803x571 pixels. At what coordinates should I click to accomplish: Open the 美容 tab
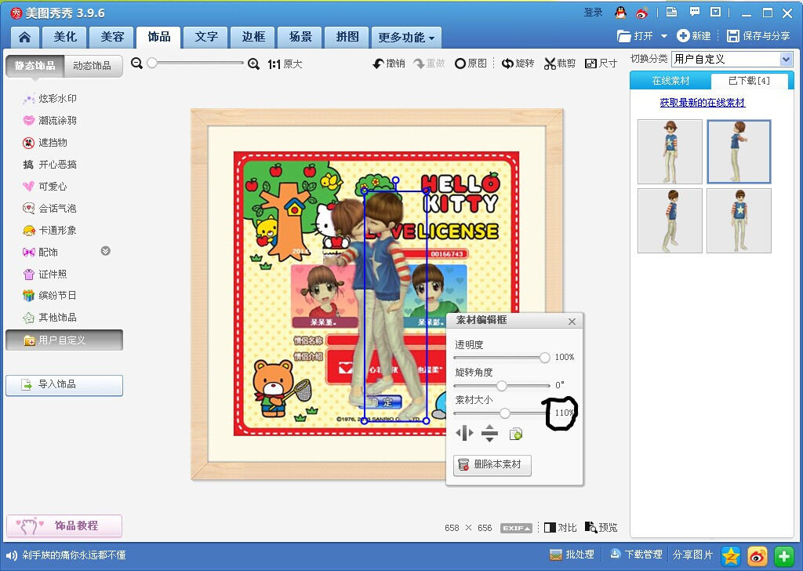pyautogui.click(x=112, y=37)
